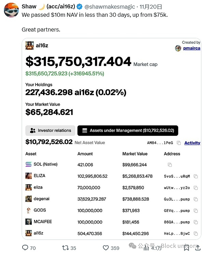Open the Activity link
This screenshot has width=205, height=254.
point(192,143)
